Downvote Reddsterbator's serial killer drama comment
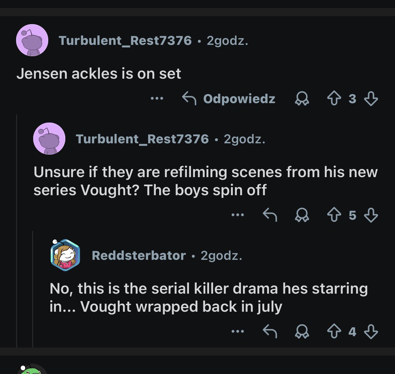 371,331
